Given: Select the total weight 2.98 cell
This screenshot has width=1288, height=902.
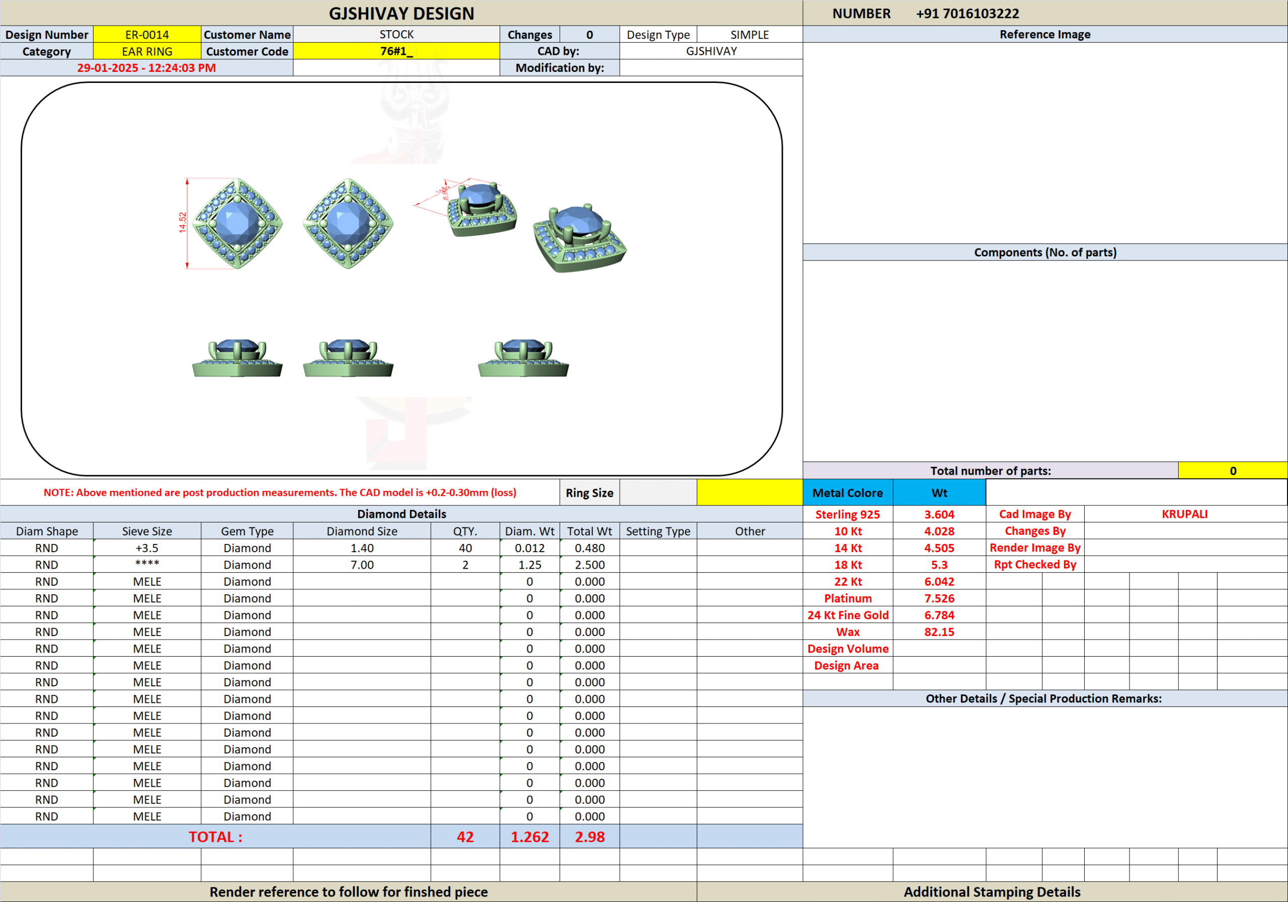Looking at the screenshot, I should pyautogui.click(x=589, y=837).
